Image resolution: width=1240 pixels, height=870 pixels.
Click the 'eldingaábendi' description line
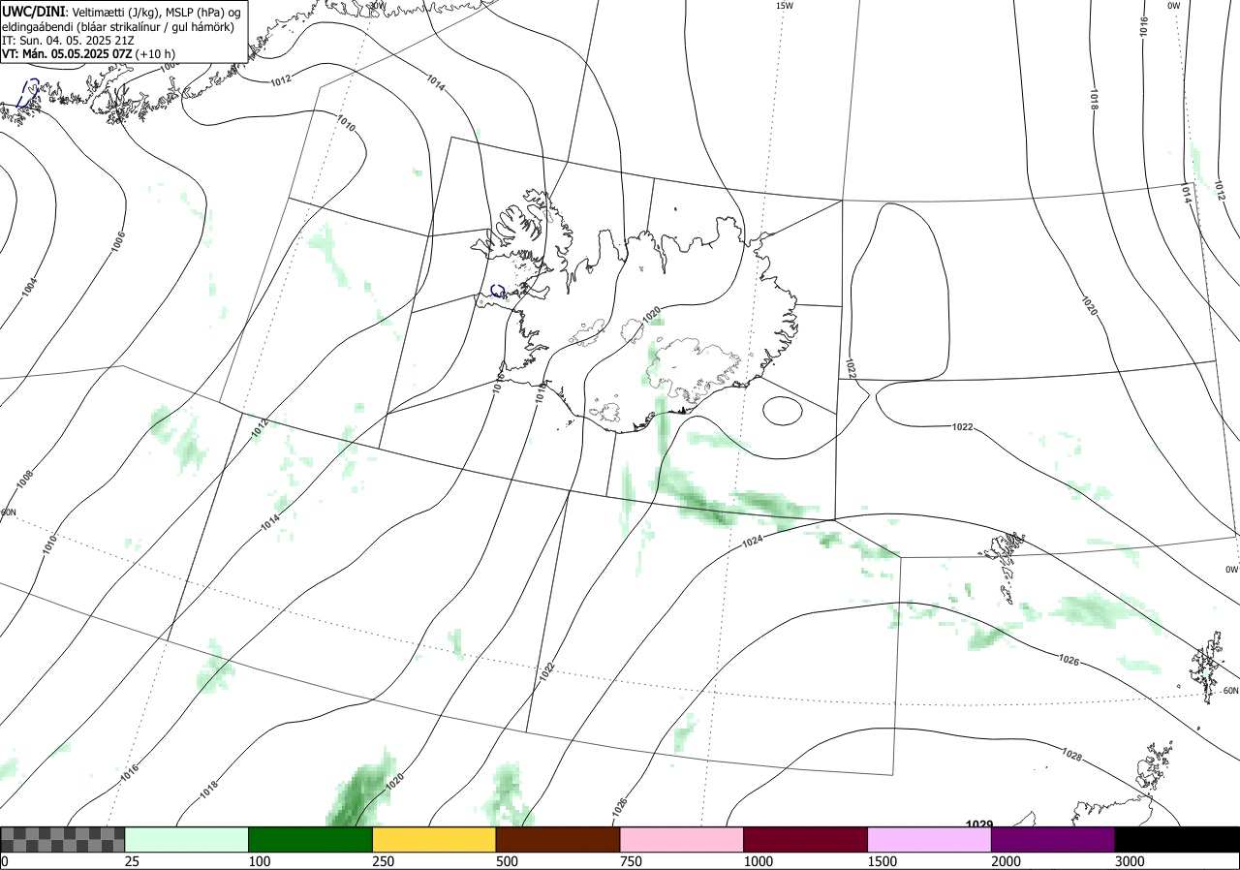click(x=117, y=26)
